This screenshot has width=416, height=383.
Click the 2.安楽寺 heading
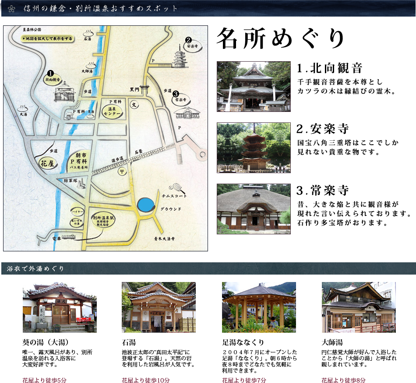tap(323, 129)
